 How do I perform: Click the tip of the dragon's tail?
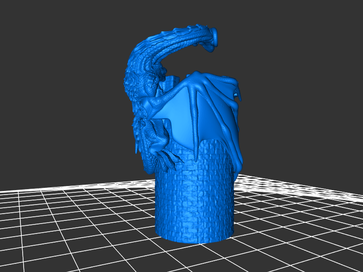213,37
